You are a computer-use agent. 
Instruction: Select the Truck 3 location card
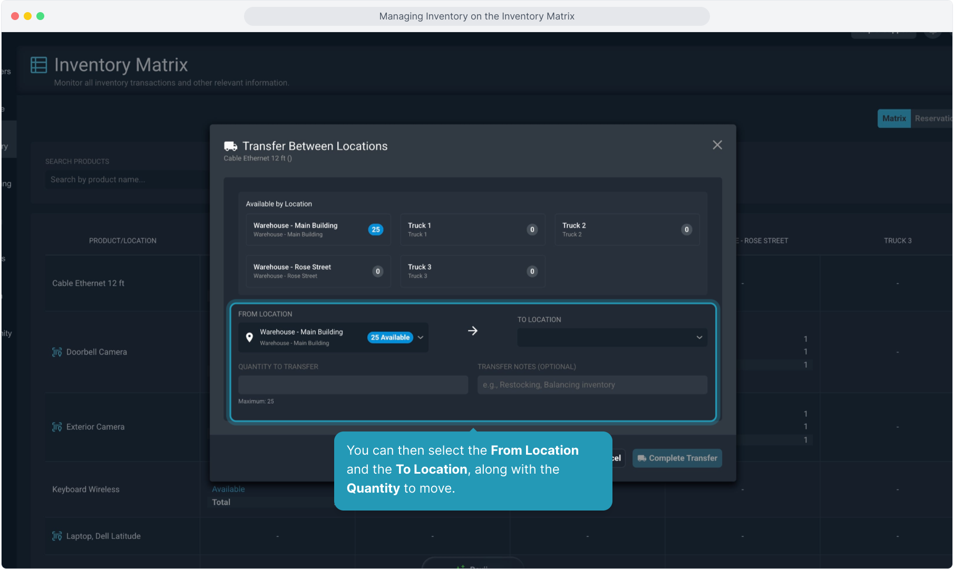click(472, 271)
